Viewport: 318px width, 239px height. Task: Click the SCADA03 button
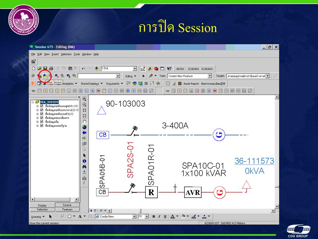(x=207, y=69)
